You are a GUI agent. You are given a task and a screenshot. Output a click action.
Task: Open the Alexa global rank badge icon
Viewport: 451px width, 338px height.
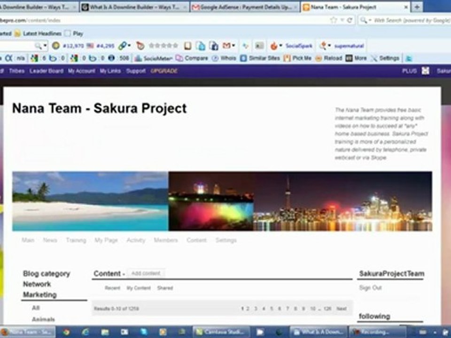click(x=56, y=46)
